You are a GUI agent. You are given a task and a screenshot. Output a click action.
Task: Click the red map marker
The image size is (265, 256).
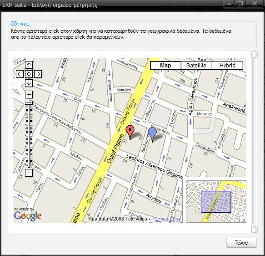tap(130, 133)
